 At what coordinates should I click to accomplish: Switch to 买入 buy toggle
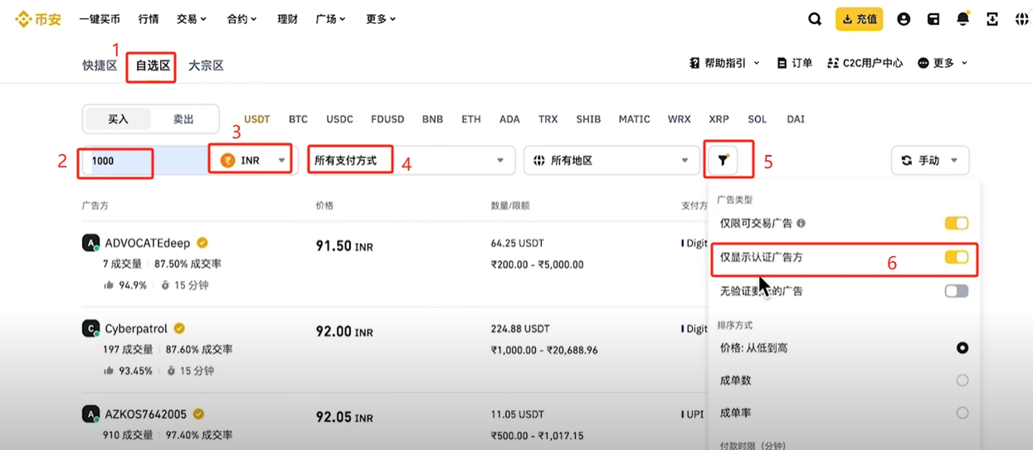tap(119, 119)
